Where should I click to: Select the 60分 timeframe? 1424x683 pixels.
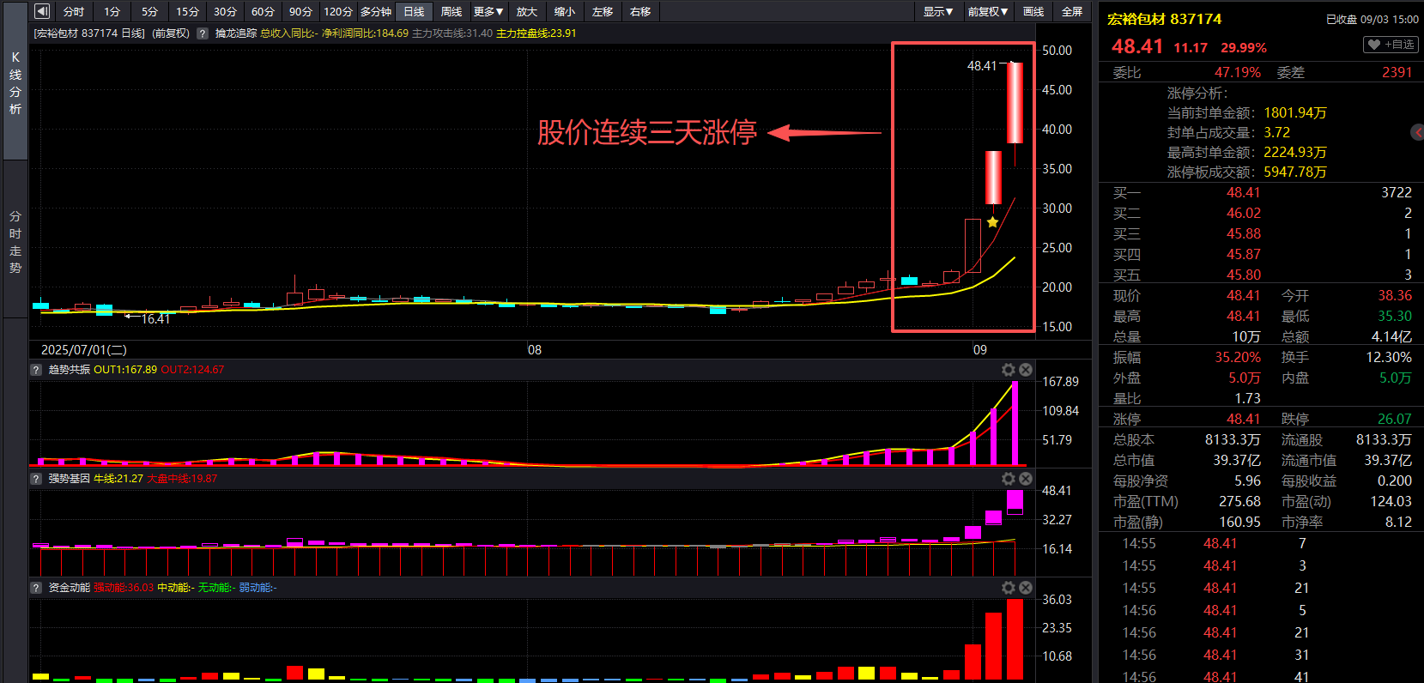264,11
